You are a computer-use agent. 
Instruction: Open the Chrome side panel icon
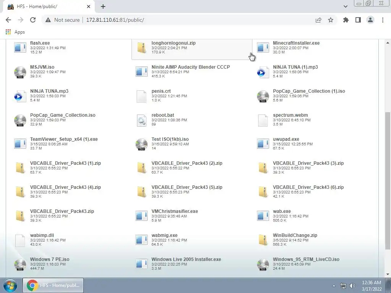(x=358, y=20)
